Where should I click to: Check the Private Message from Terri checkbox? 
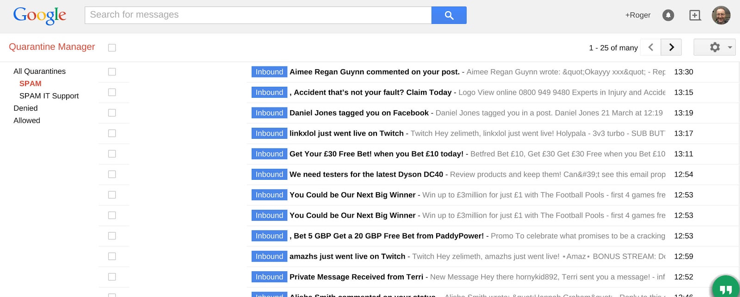[112, 277]
